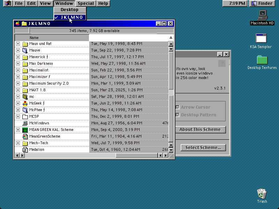The height and width of the screenshot is (209, 279).
Task: Click the date Sun, Mar 23, 2025, 1:26 PM
Action: [117, 90]
